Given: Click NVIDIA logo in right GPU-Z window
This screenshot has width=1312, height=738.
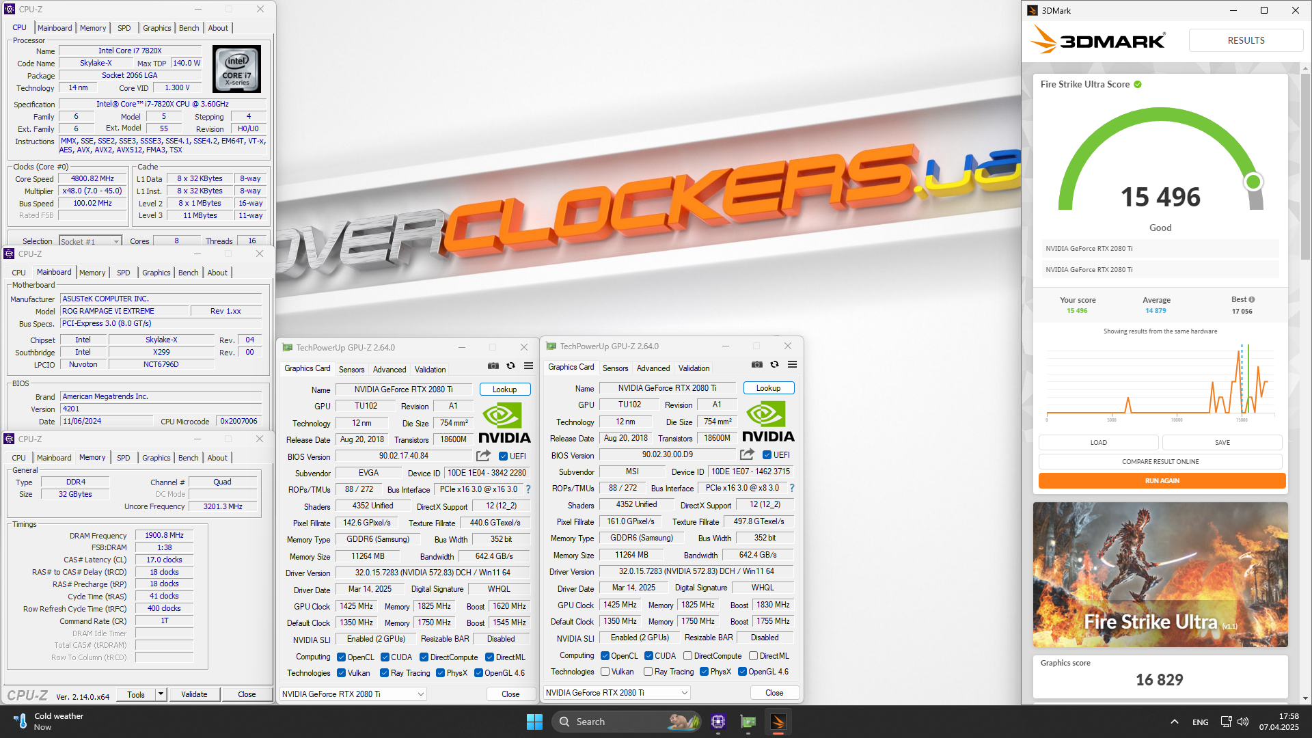Looking at the screenshot, I should pos(768,422).
